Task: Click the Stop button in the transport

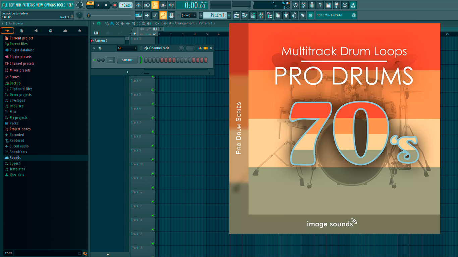Action: (x=106, y=5)
